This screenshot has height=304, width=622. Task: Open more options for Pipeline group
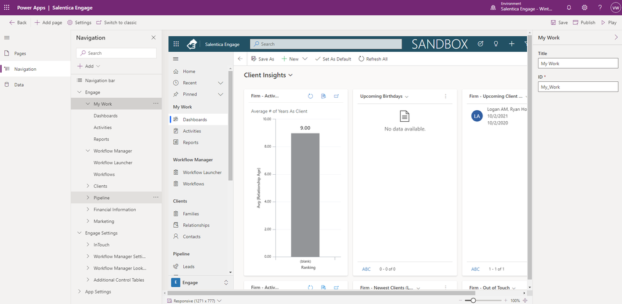tap(155, 198)
